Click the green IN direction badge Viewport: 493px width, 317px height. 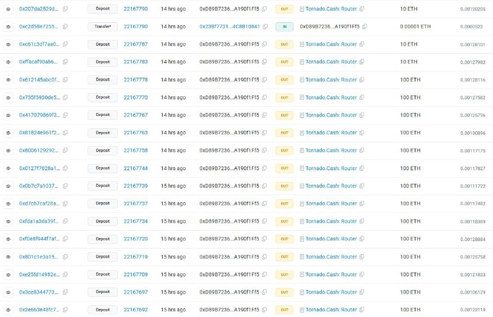(284, 27)
